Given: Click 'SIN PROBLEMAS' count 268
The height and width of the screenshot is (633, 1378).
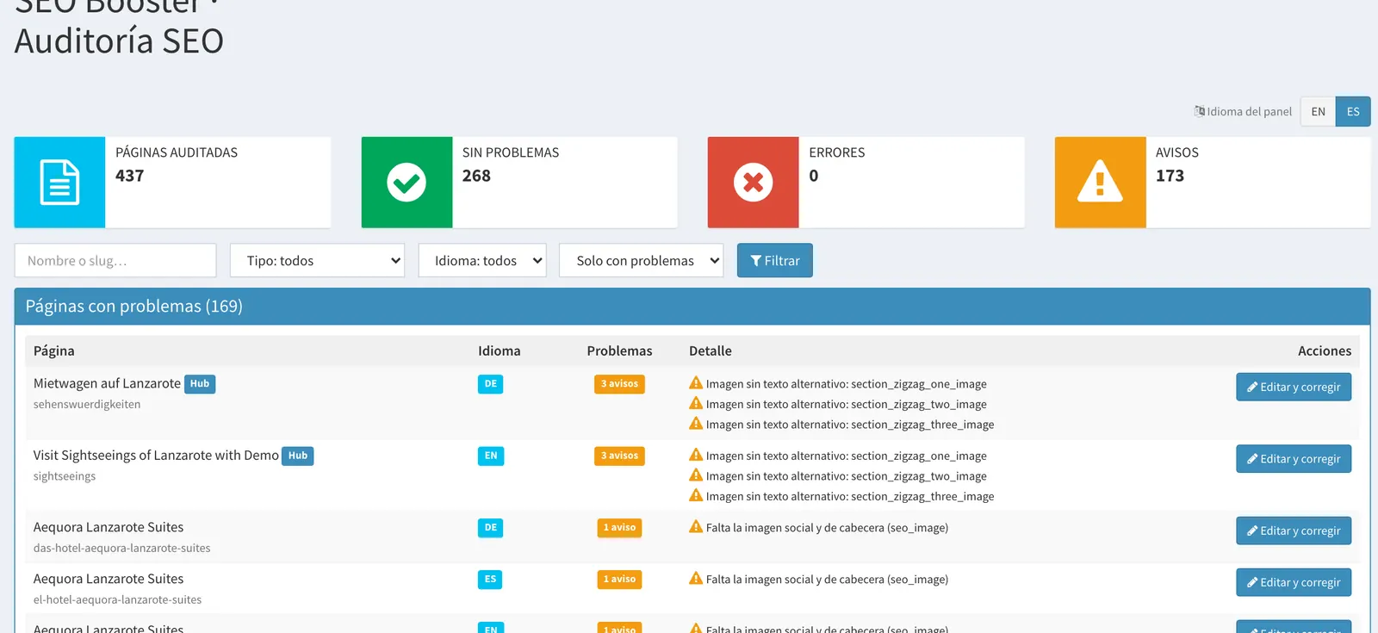Looking at the screenshot, I should coord(476,176).
